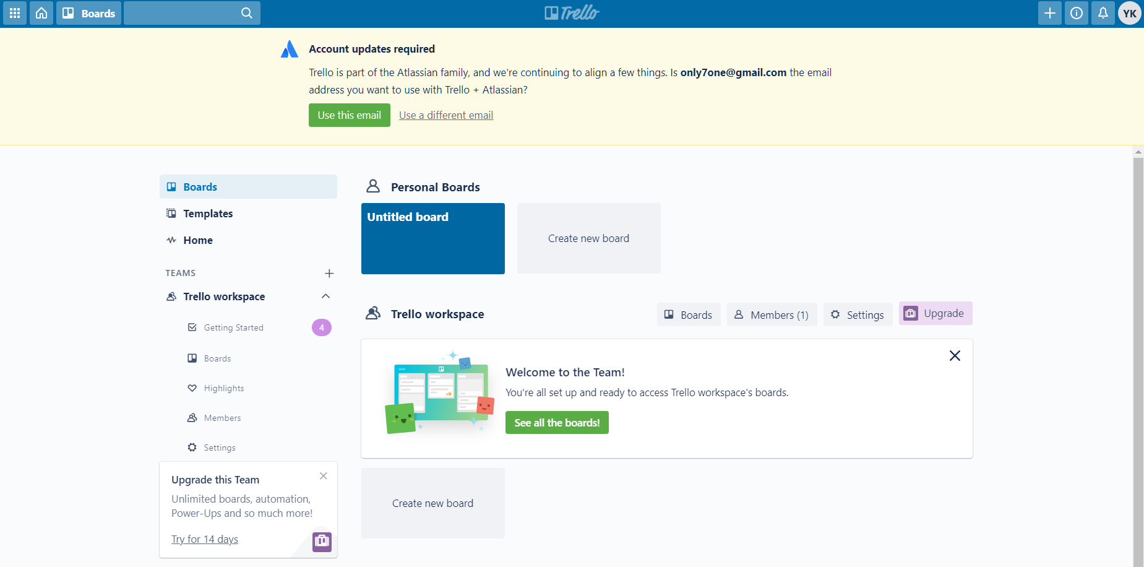Click the Highlights heart icon
Viewport: 1144px width, 567px height.
click(x=192, y=388)
